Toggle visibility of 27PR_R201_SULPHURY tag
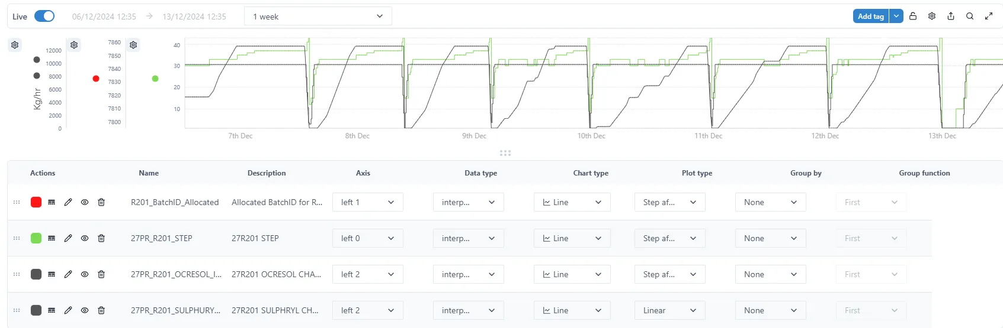Image resolution: width=1003 pixels, height=328 pixels. tap(85, 310)
